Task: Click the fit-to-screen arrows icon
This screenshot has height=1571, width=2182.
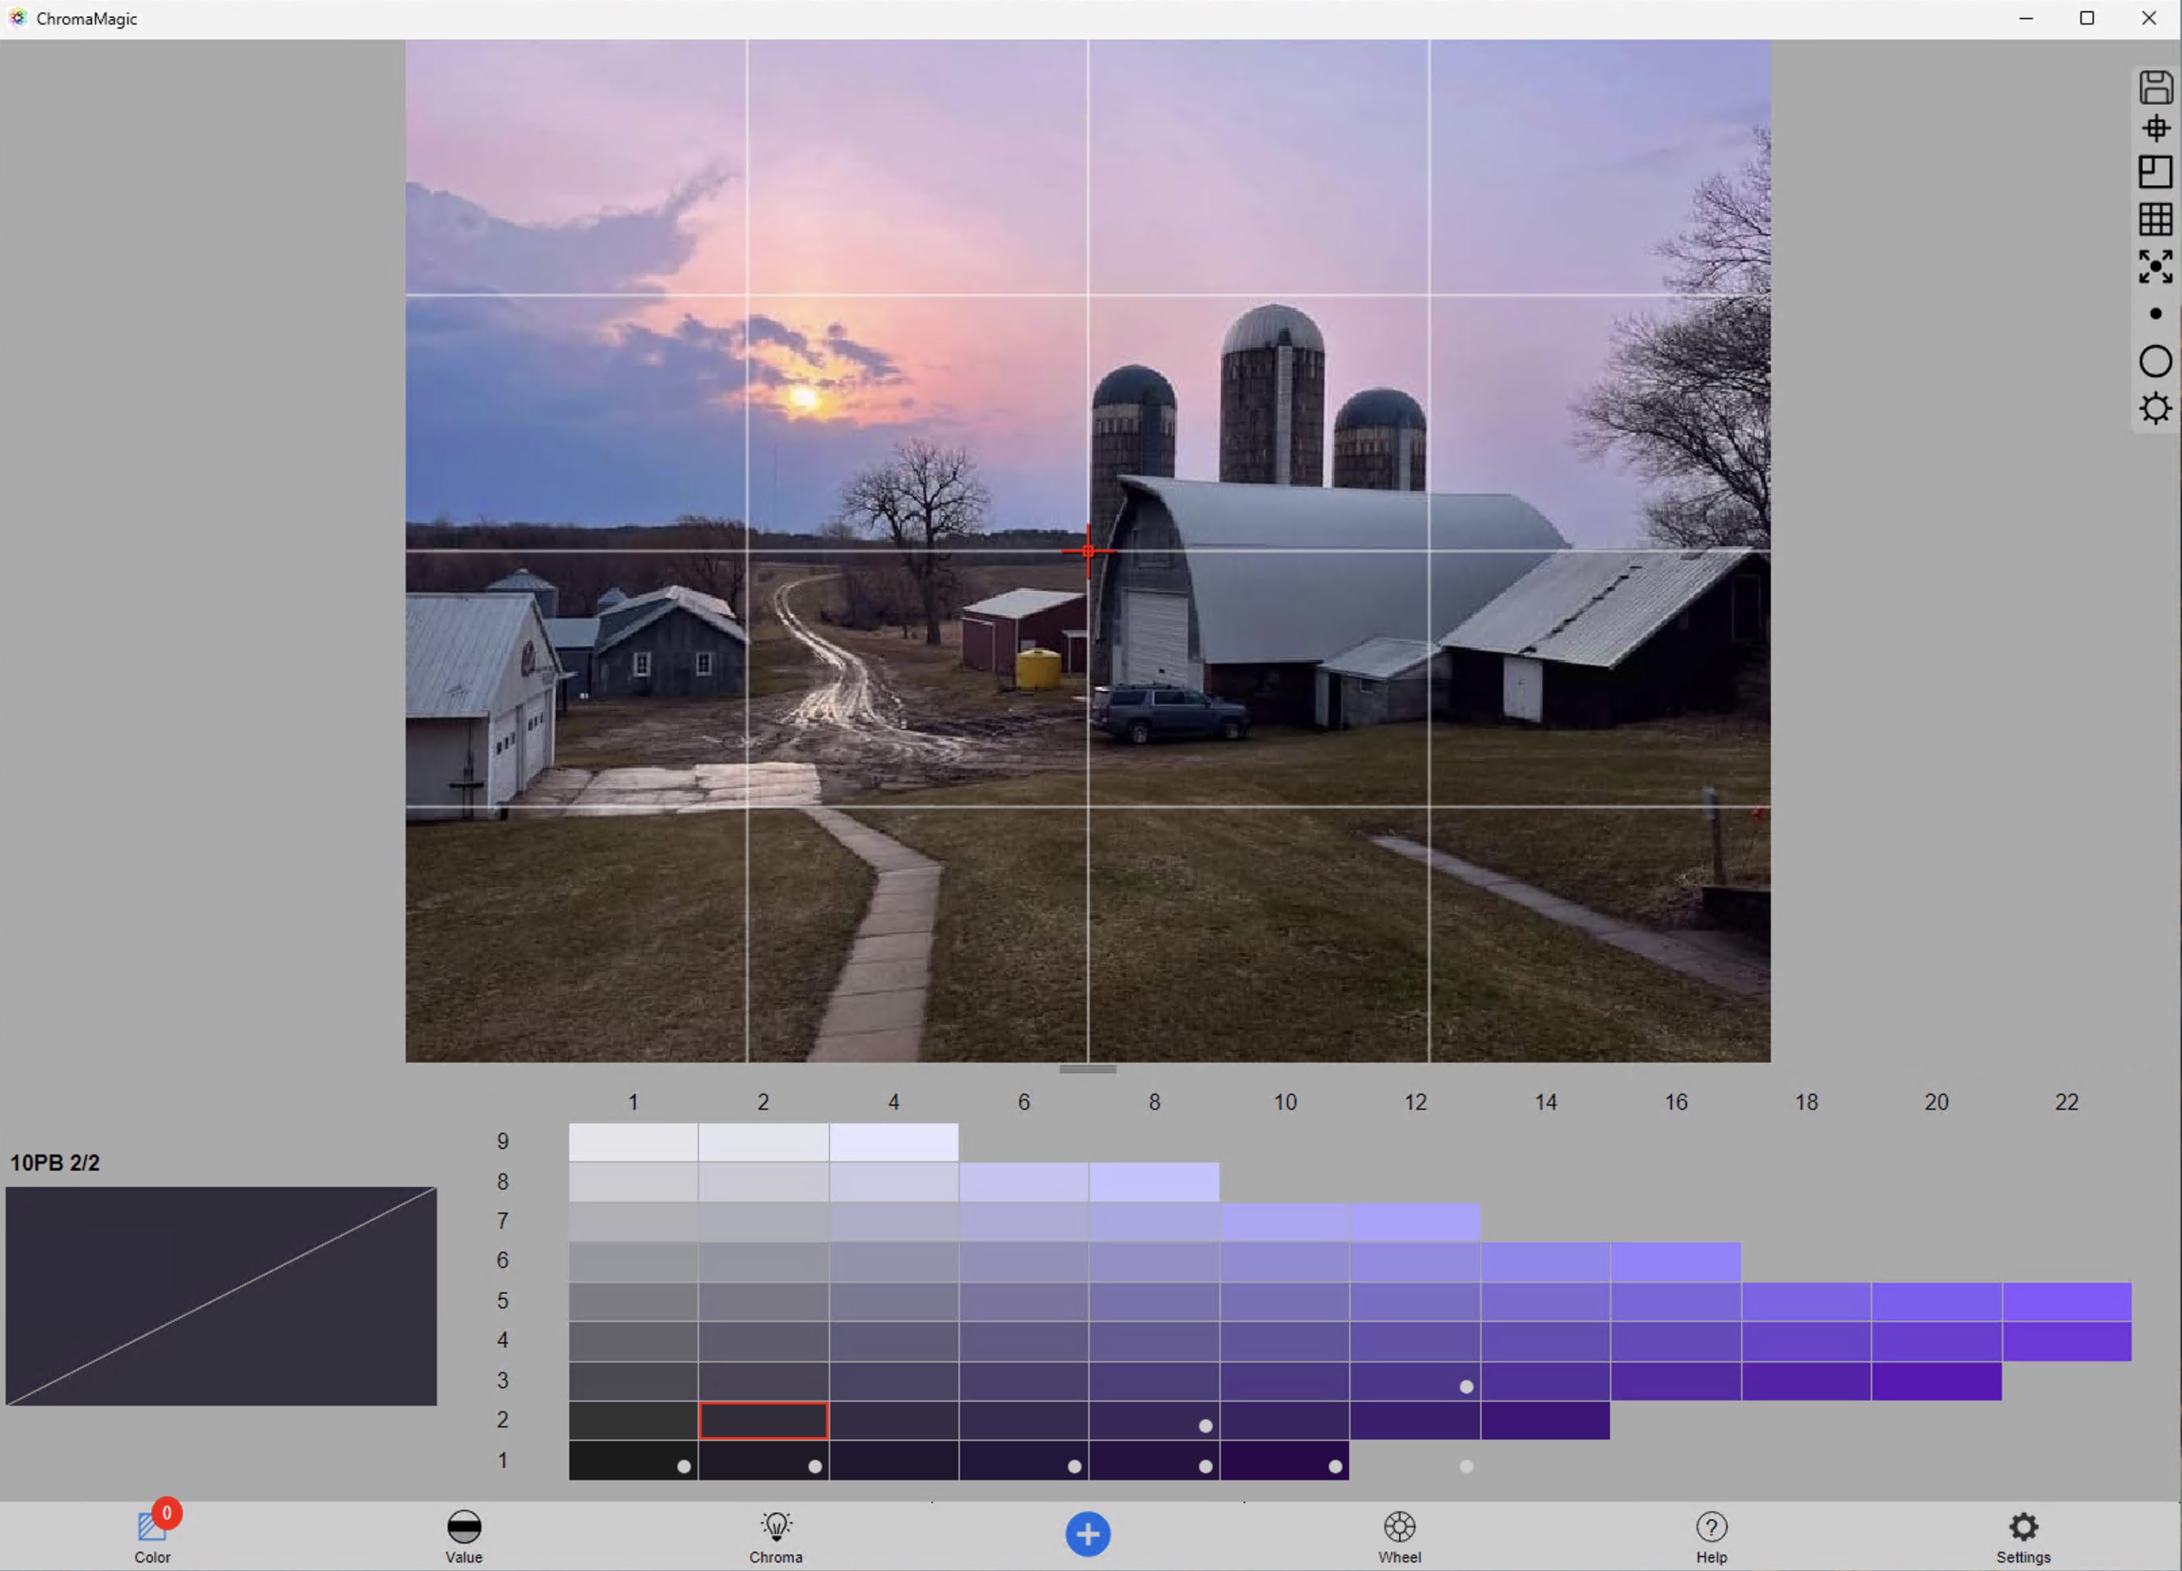Action: 2155,266
